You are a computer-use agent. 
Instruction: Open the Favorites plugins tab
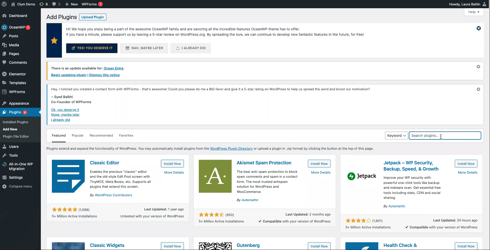point(126,136)
